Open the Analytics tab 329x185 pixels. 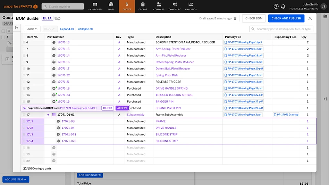(191, 6)
